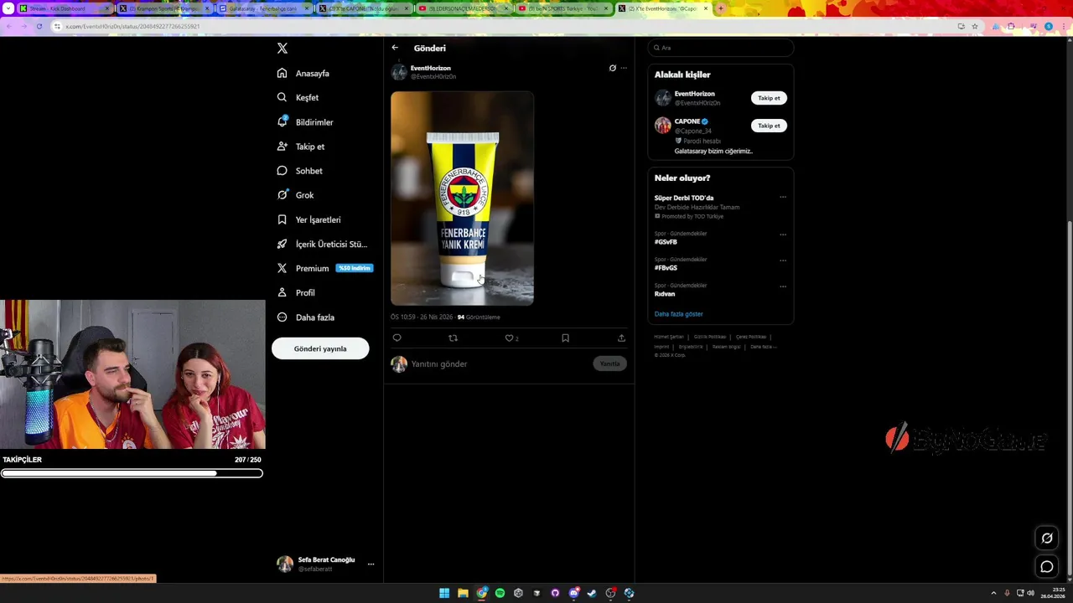Open options for the Rıdvan trend
The width and height of the screenshot is (1073, 603).
point(783,286)
